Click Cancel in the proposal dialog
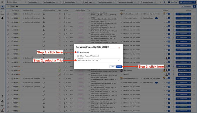 pos(112,67)
